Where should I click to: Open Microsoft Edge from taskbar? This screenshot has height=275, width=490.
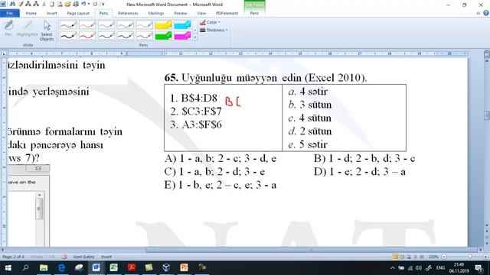pos(61,268)
